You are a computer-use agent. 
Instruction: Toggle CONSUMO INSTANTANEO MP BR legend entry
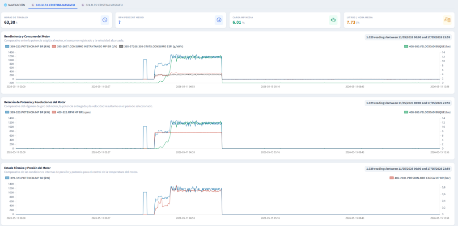point(84,46)
